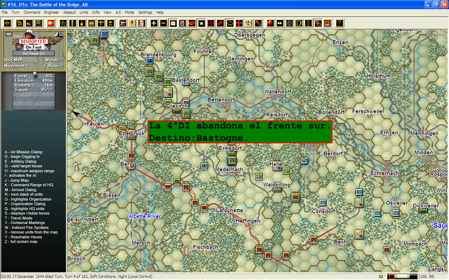Open the Help menu
The width and height of the screenshot is (449, 280).
(x=160, y=12)
